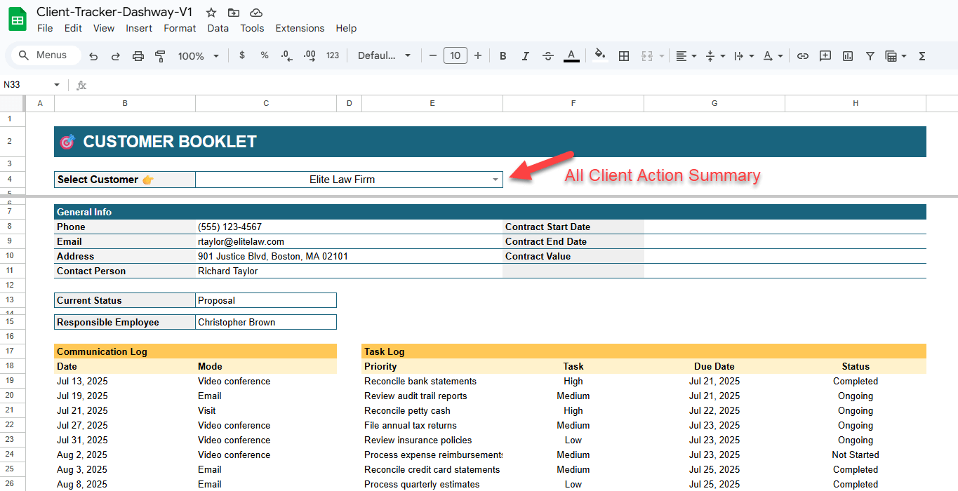Insert a link

(802, 55)
